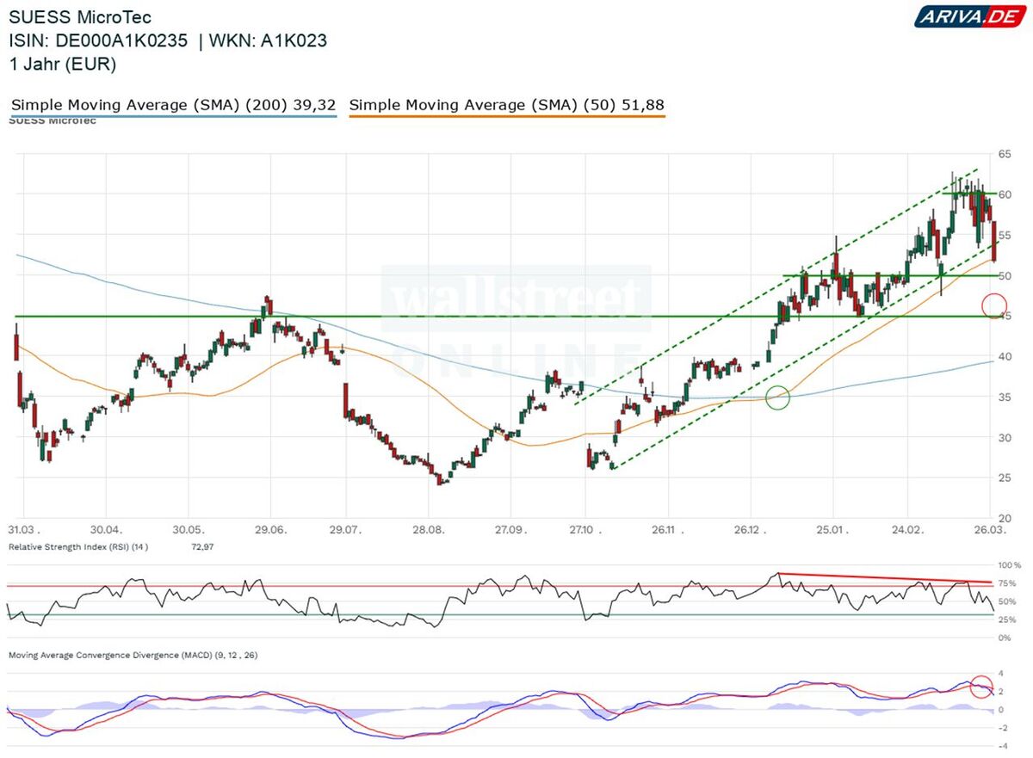
Task: Click the 31.03. date axis label
Action: 25,528
